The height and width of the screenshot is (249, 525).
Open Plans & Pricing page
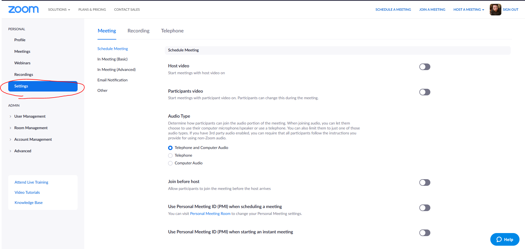pyautogui.click(x=92, y=10)
